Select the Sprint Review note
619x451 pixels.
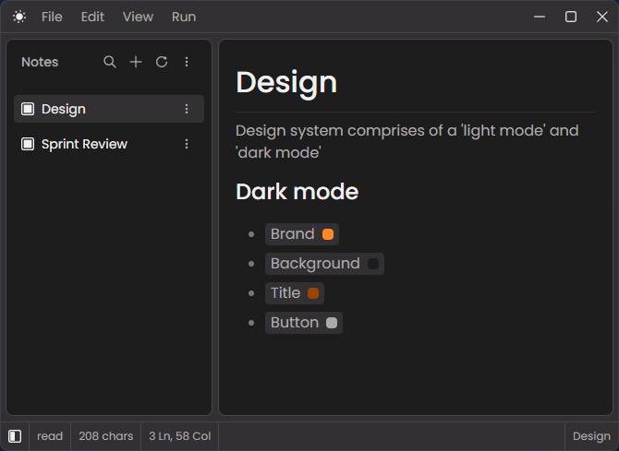click(x=109, y=144)
